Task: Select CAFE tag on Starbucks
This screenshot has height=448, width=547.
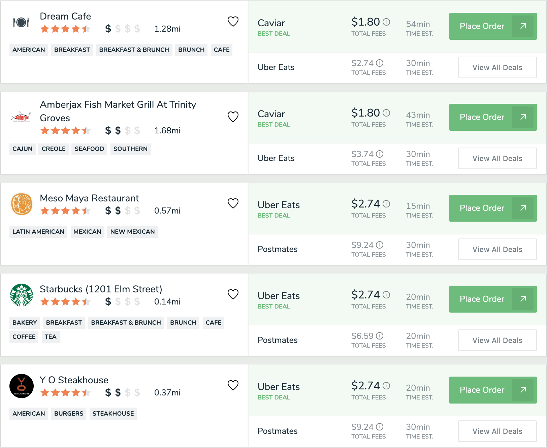Action: coord(214,323)
